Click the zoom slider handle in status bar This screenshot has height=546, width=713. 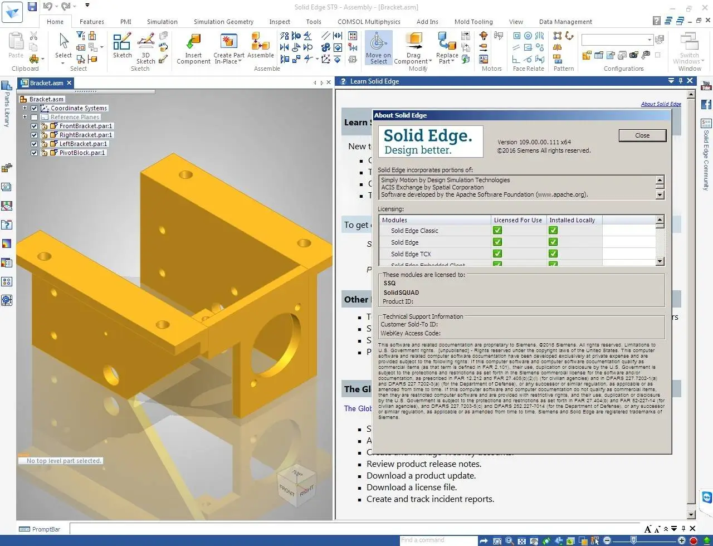click(633, 540)
